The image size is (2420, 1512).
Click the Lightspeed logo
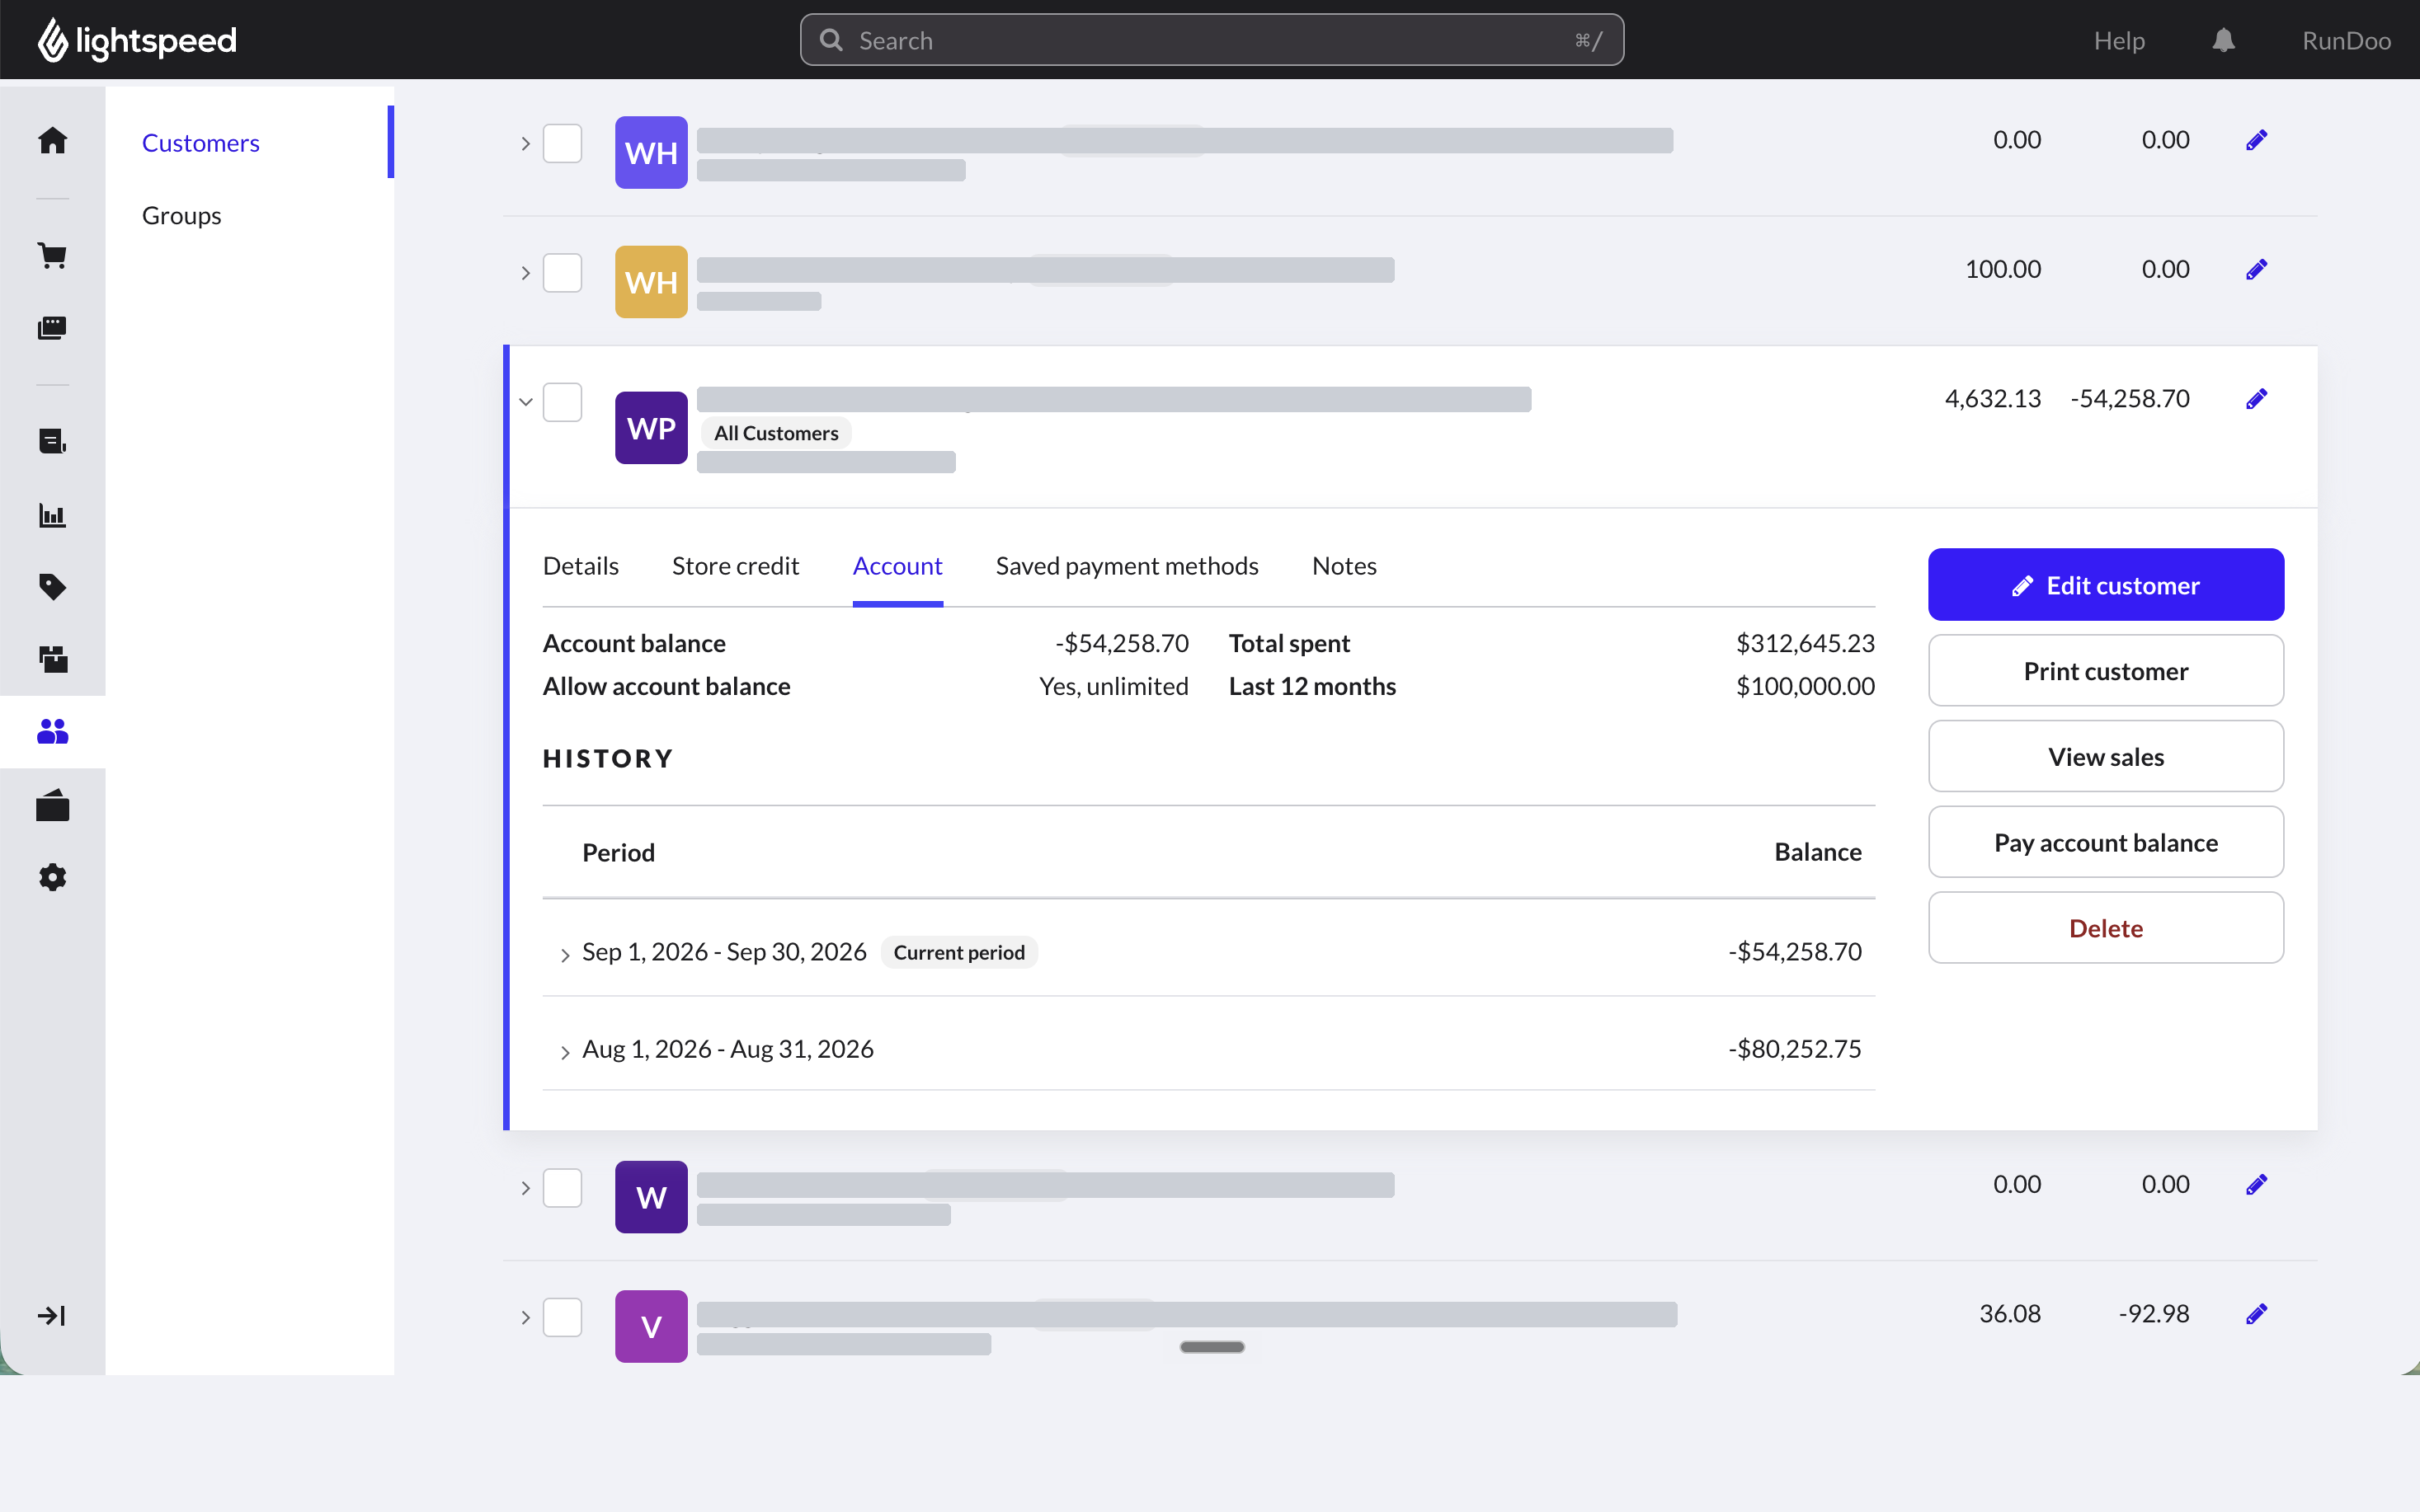coord(137,40)
